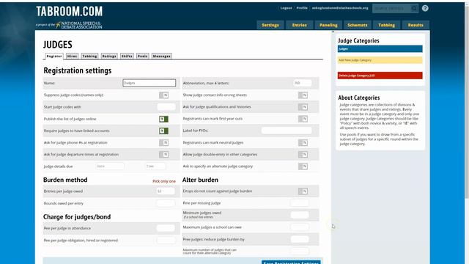Image resolution: width=469 pixels, height=264 pixels.
Task: Click the Judge details due time field
Action: pos(155,166)
